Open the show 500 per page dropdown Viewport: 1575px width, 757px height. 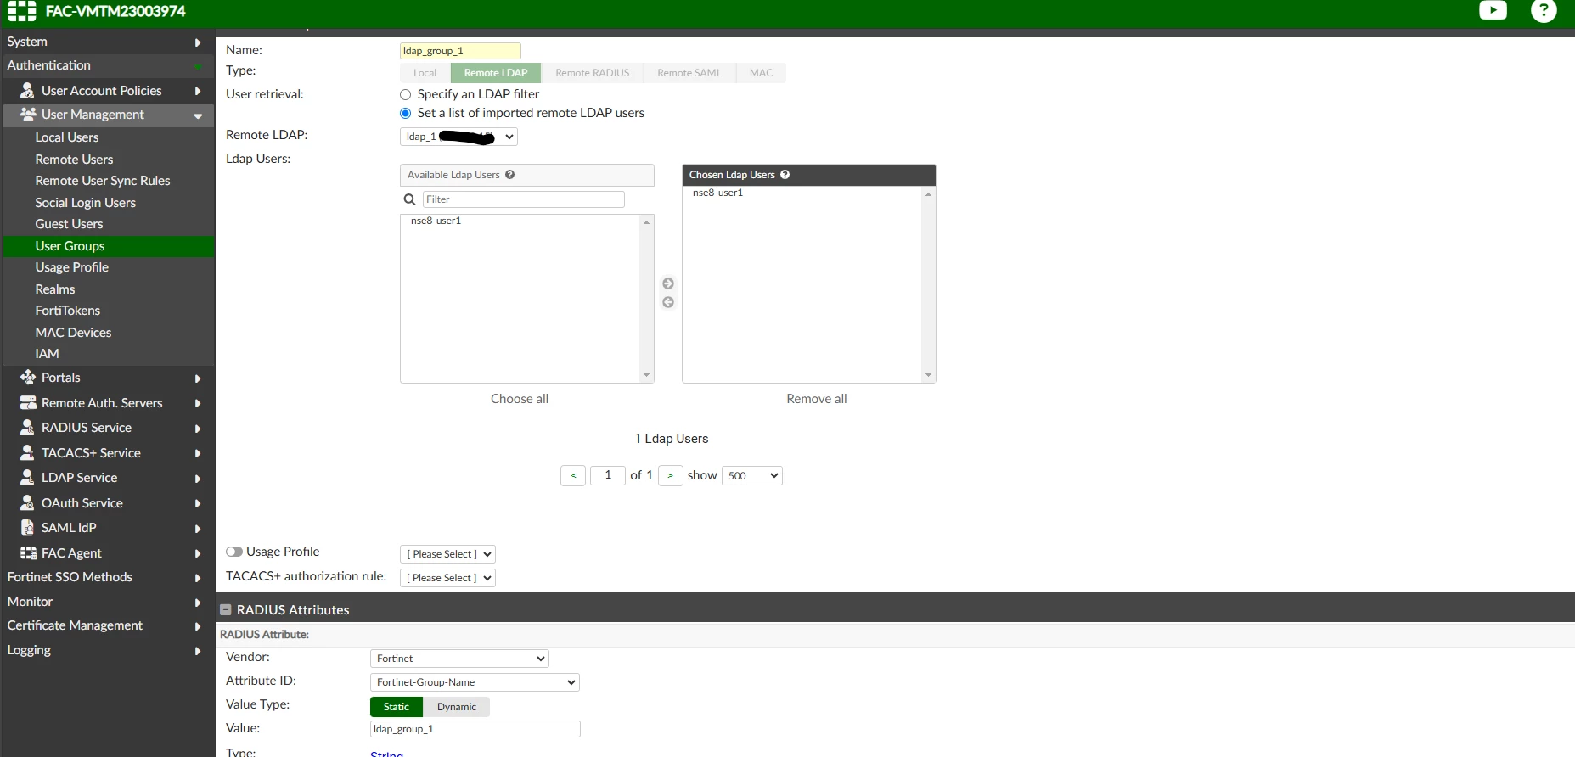pos(752,475)
